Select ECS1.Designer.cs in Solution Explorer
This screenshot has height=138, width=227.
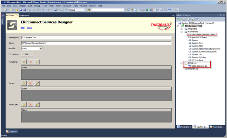click(199, 66)
